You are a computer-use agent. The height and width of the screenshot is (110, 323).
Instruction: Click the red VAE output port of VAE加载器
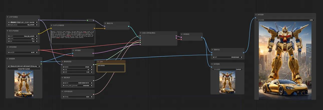(39, 50)
